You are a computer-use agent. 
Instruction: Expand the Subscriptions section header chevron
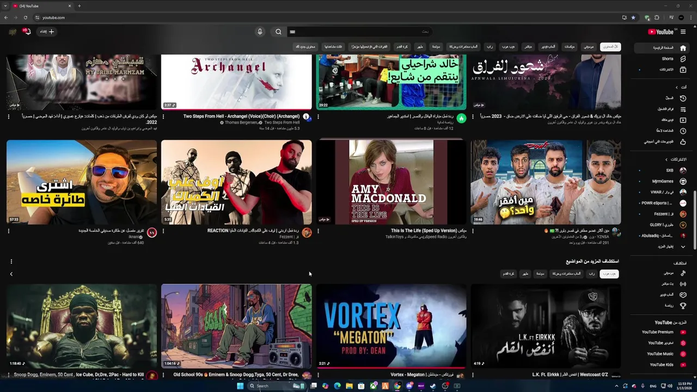click(x=667, y=160)
